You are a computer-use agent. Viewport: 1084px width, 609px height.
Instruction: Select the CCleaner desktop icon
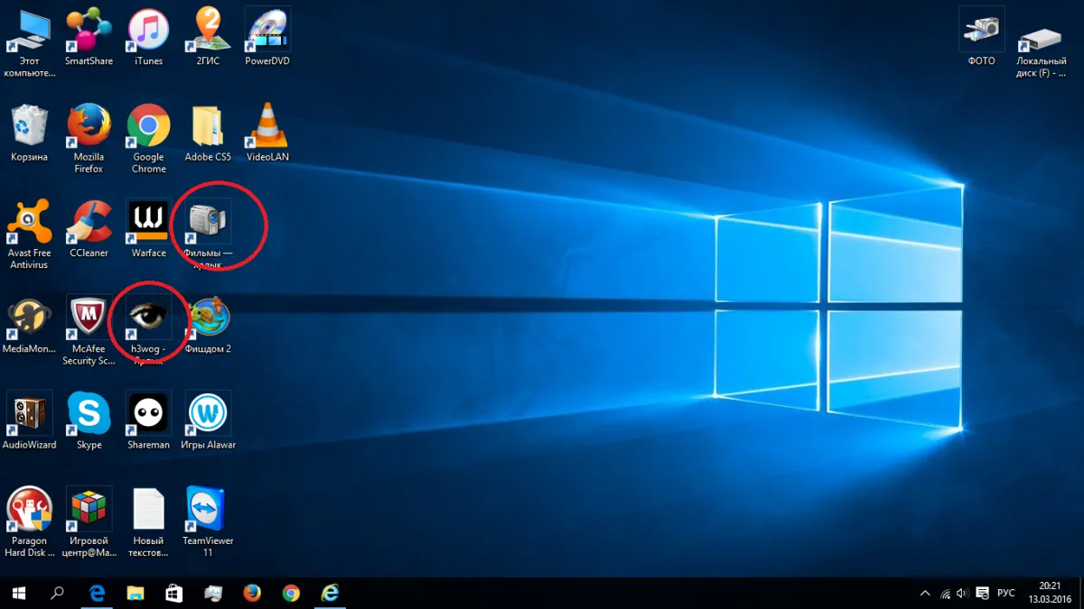click(x=89, y=228)
